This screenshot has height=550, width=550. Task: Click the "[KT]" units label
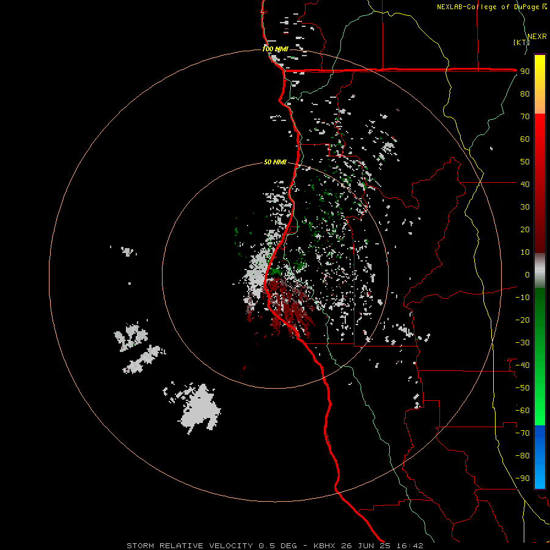[522, 42]
